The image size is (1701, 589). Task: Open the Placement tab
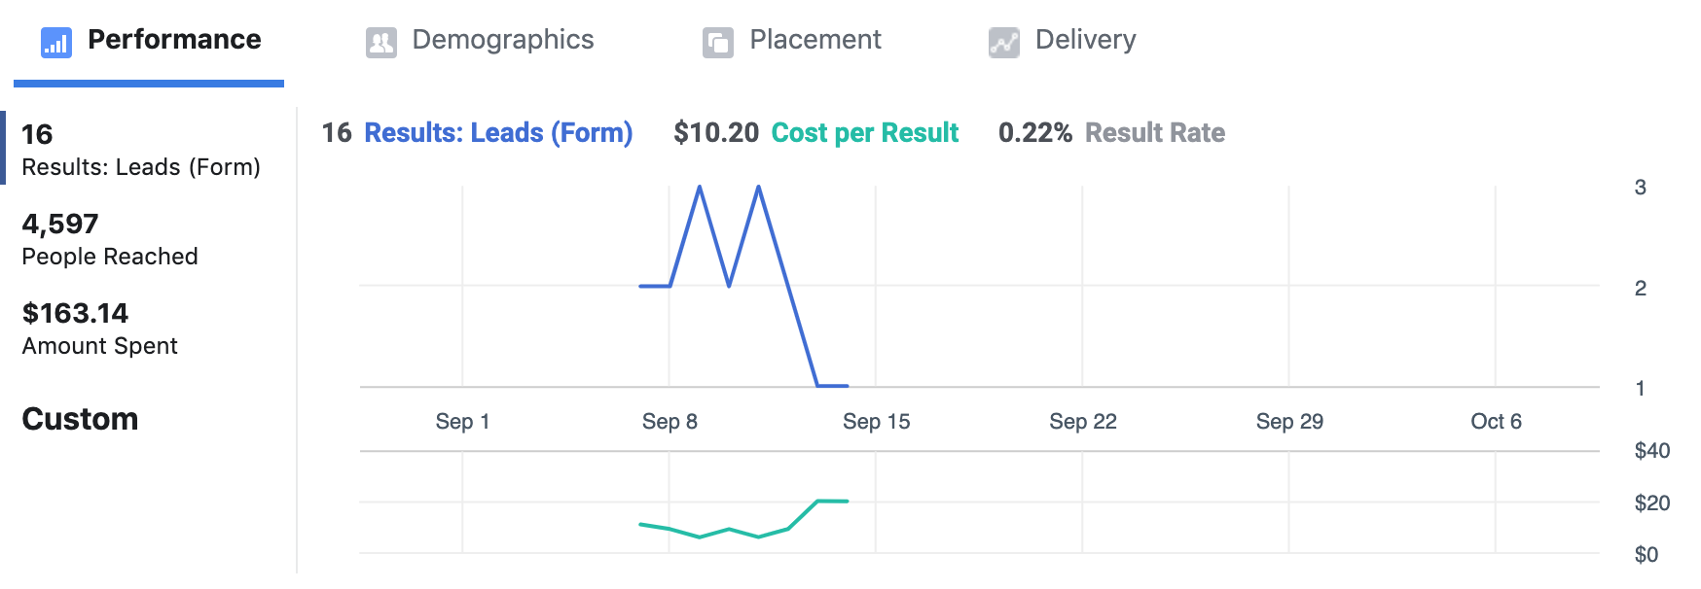tap(814, 40)
